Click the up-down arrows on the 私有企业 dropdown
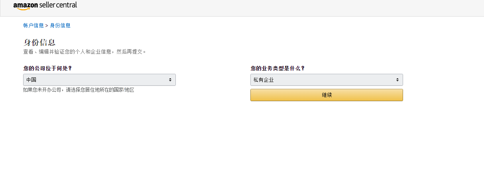This screenshot has width=484, height=169. [x=397, y=80]
